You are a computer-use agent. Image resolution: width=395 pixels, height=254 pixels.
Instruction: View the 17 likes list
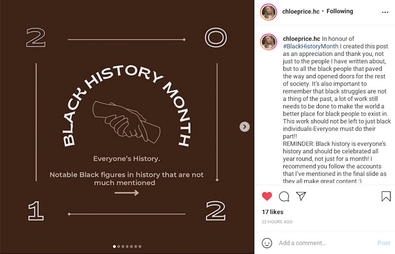click(272, 212)
